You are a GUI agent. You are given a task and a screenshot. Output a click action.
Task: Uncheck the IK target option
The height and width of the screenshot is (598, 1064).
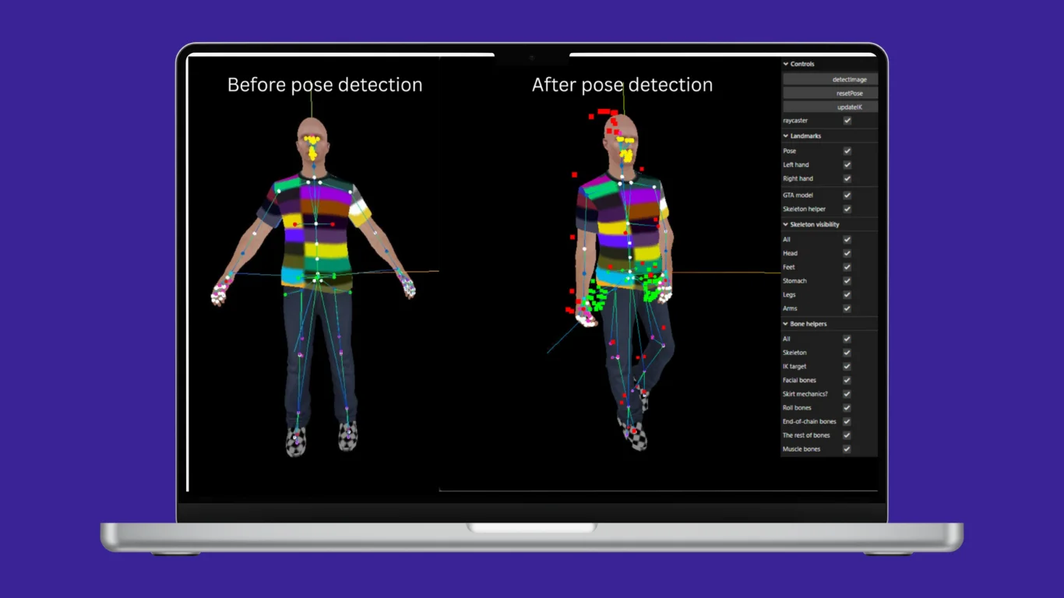click(x=847, y=366)
